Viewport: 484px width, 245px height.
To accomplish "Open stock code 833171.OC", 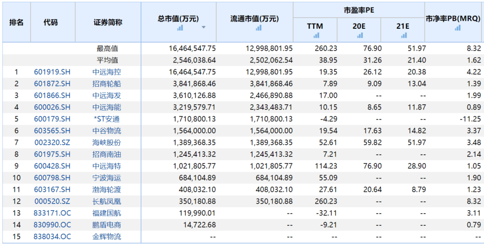I will 52,213.
